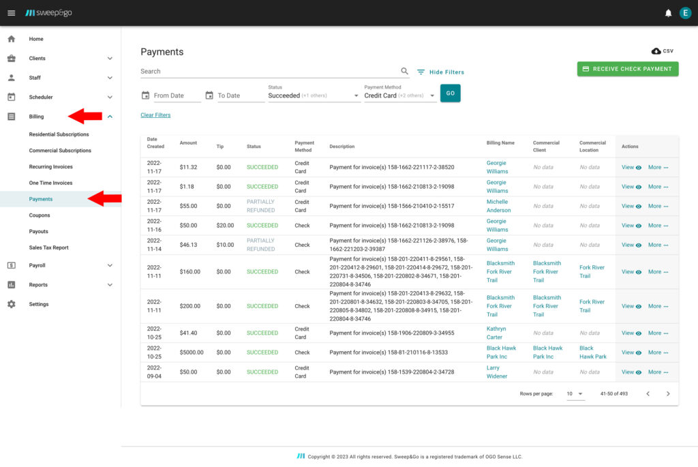
Task: Go to the next page arrow
Action: [668, 394]
